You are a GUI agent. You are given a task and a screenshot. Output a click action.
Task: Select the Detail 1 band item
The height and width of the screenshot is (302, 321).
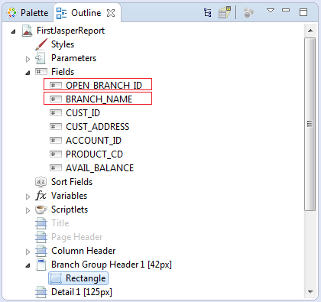[x=74, y=292]
